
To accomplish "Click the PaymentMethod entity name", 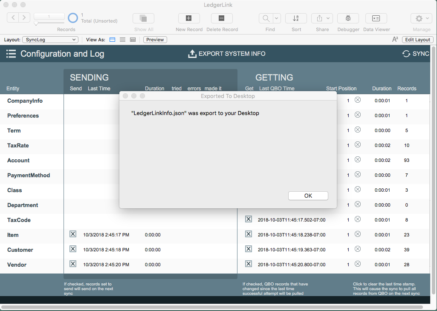I will point(29,176).
